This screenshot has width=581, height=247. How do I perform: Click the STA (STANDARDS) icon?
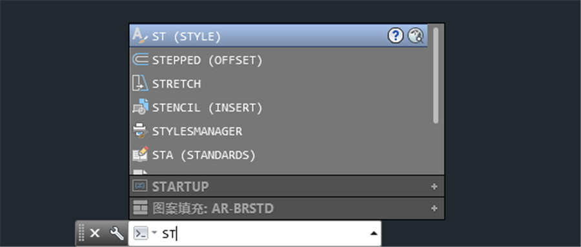(140, 154)
